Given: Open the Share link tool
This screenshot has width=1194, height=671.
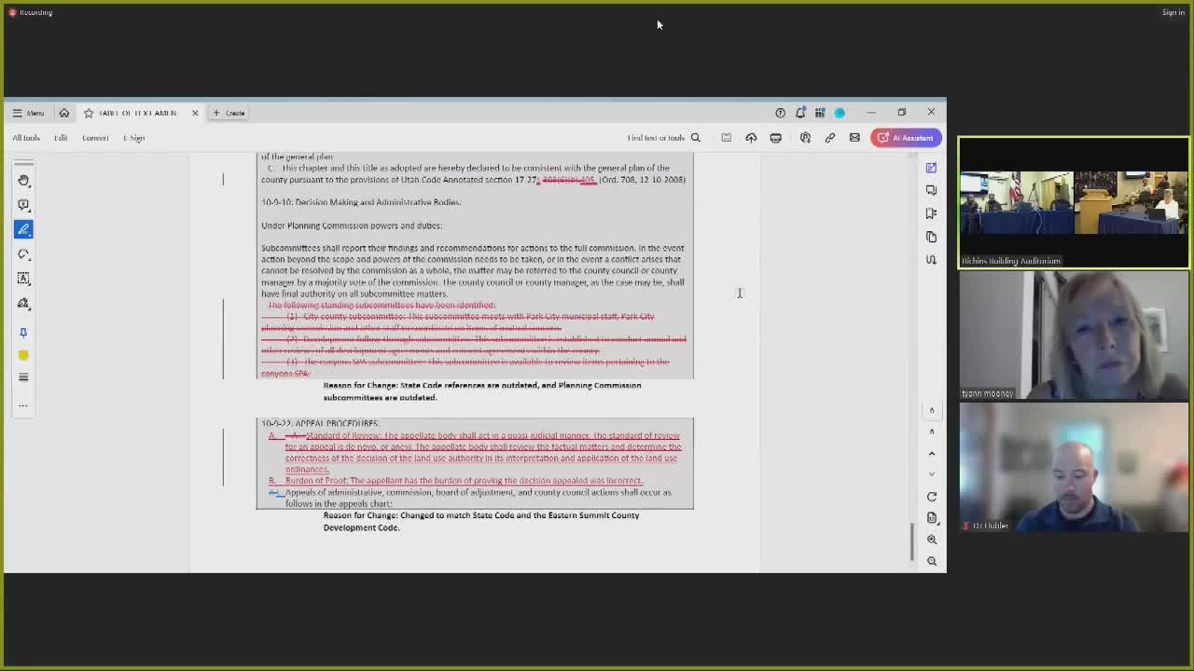Looking at the screenshot, I should (829, 137).
